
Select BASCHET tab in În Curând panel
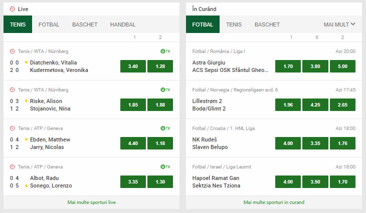pos(267,24)
